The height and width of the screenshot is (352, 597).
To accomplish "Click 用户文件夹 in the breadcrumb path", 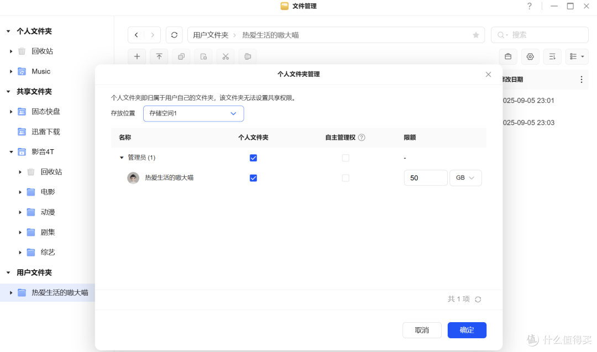I will pos(211,35).
